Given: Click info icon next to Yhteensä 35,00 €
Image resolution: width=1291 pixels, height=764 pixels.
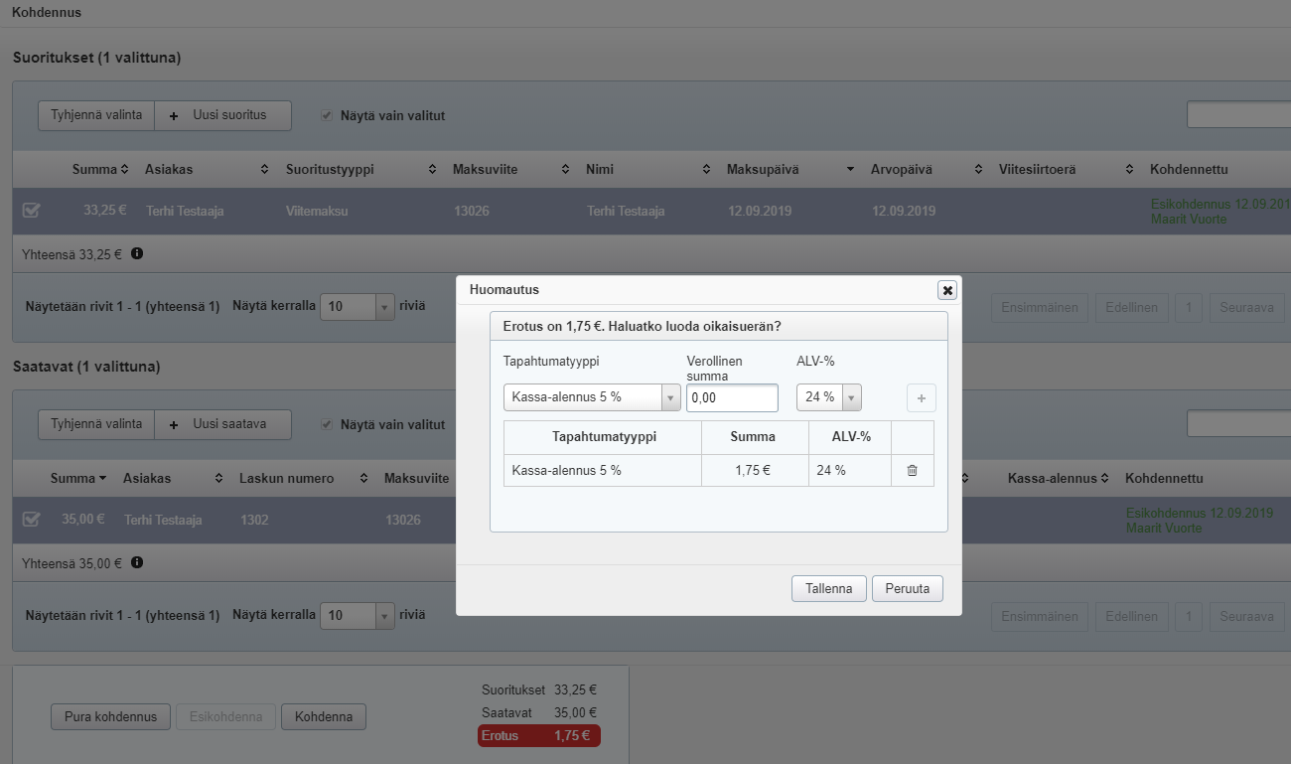Looking at the screenshot, I should (137, 562).
